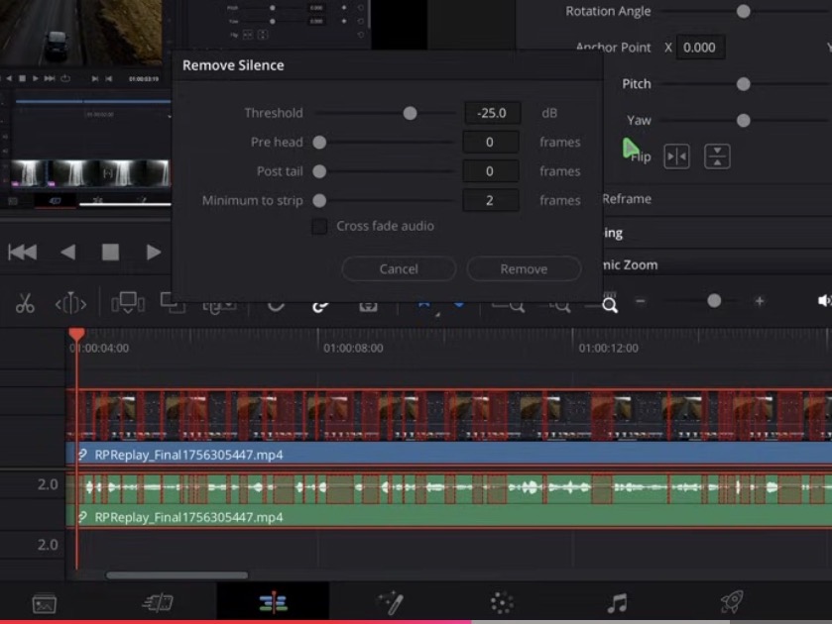The width and height of the screenshot is (832, 624).
Task: Expand the Dynamic Zoom section
Action: [x=635, y=264]
